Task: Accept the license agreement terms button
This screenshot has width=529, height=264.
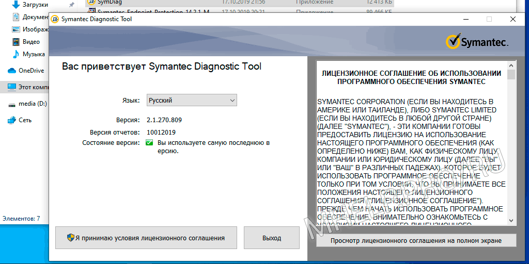Action: 146,238
